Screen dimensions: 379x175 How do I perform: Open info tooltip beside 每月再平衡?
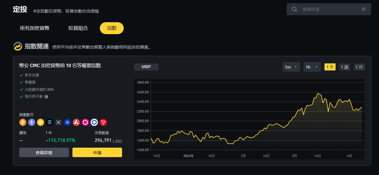(46, 96)
